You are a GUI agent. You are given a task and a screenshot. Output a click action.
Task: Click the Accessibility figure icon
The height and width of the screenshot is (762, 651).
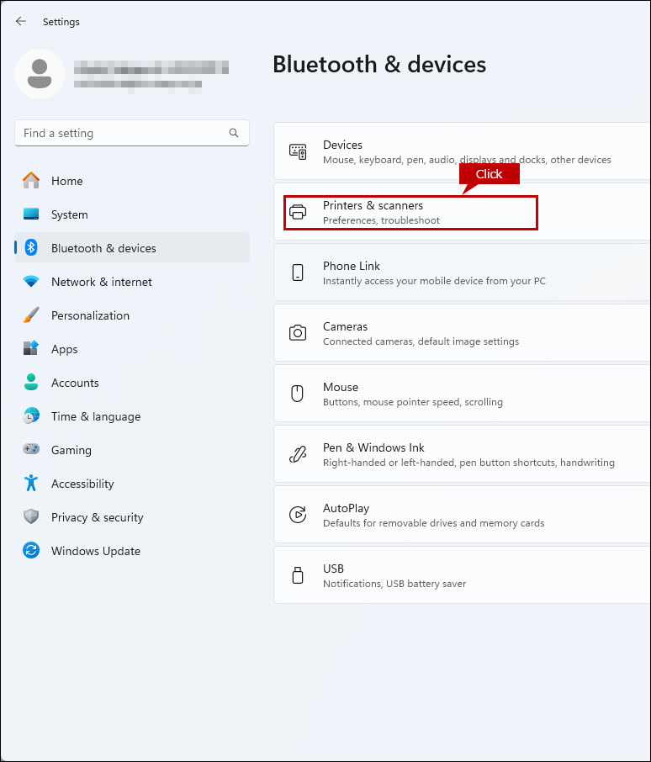31,483
